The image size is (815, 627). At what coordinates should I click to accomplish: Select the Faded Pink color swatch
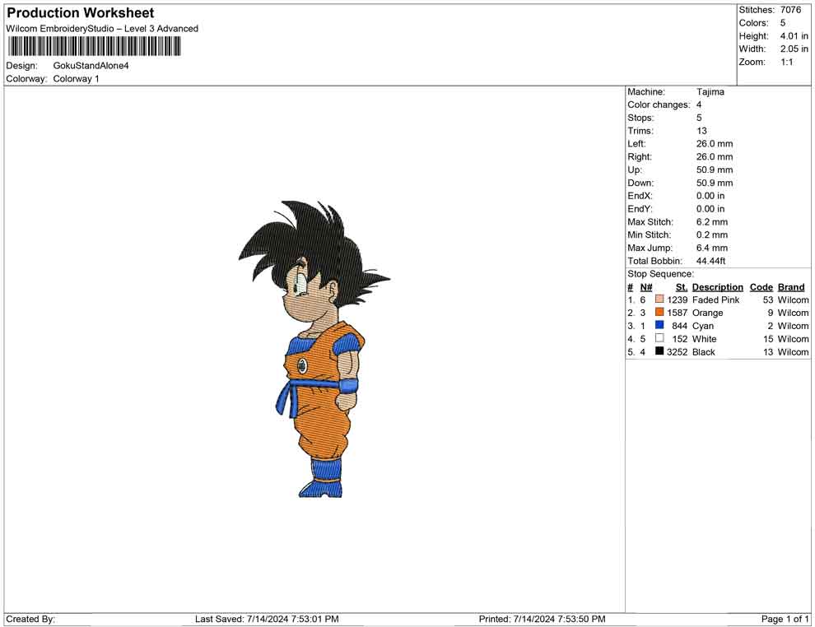(659, 300)
